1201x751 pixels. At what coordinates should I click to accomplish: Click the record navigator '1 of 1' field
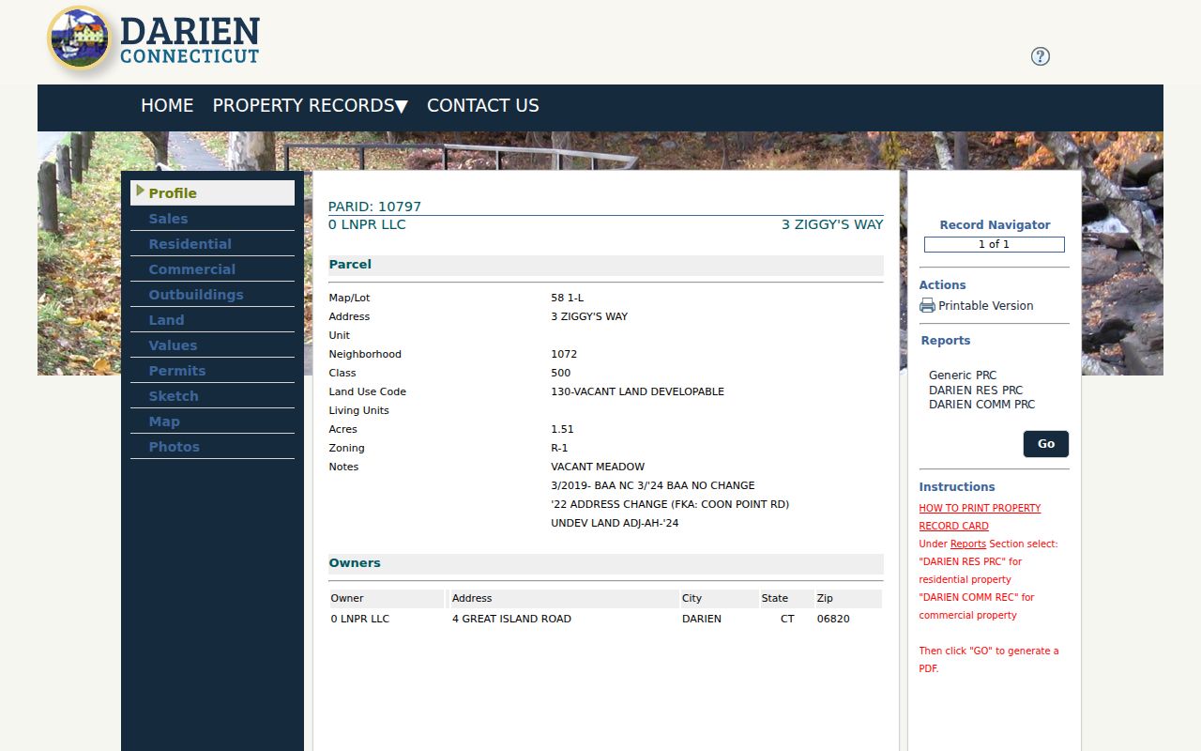(995, 244)
